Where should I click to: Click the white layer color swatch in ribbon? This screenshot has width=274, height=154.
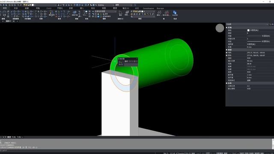click(x=142, y=12)
